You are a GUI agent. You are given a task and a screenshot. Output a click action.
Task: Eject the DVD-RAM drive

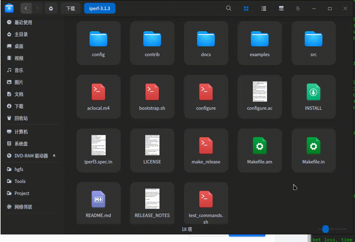pyautogui.click(x=54, y=156)
